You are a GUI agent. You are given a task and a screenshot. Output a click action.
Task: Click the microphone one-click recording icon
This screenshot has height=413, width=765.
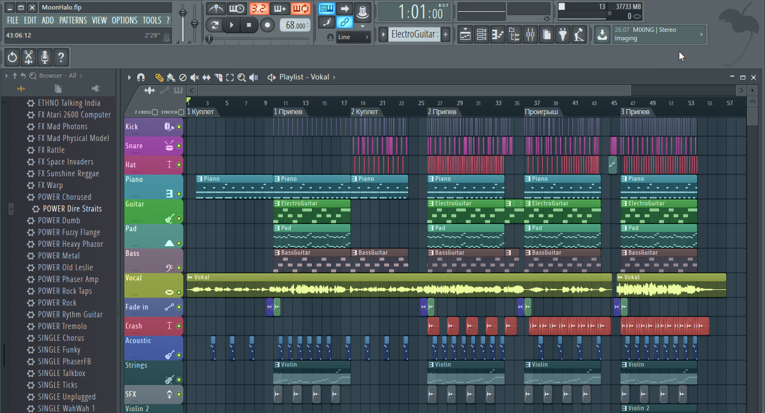(x=44, y=57)
